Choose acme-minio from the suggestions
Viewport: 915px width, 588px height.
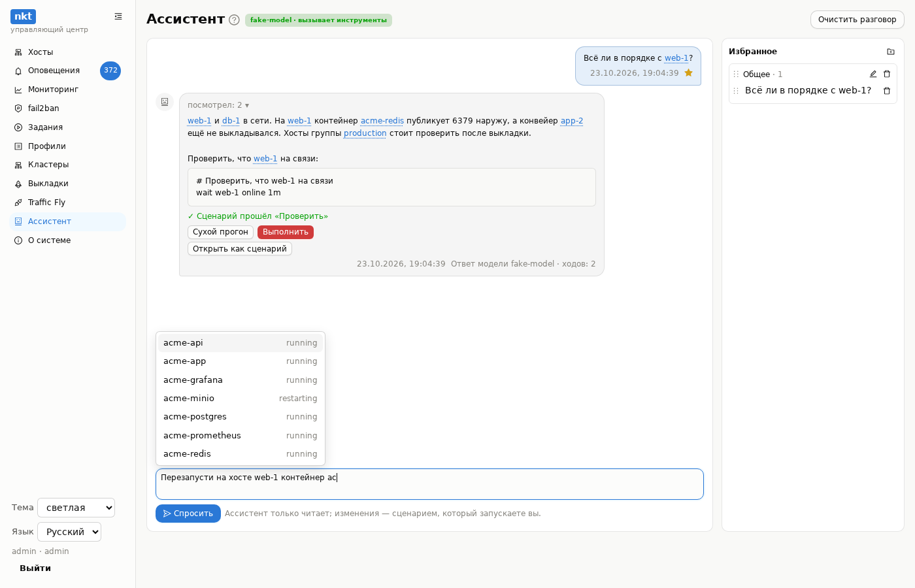[x=241, y=399]
